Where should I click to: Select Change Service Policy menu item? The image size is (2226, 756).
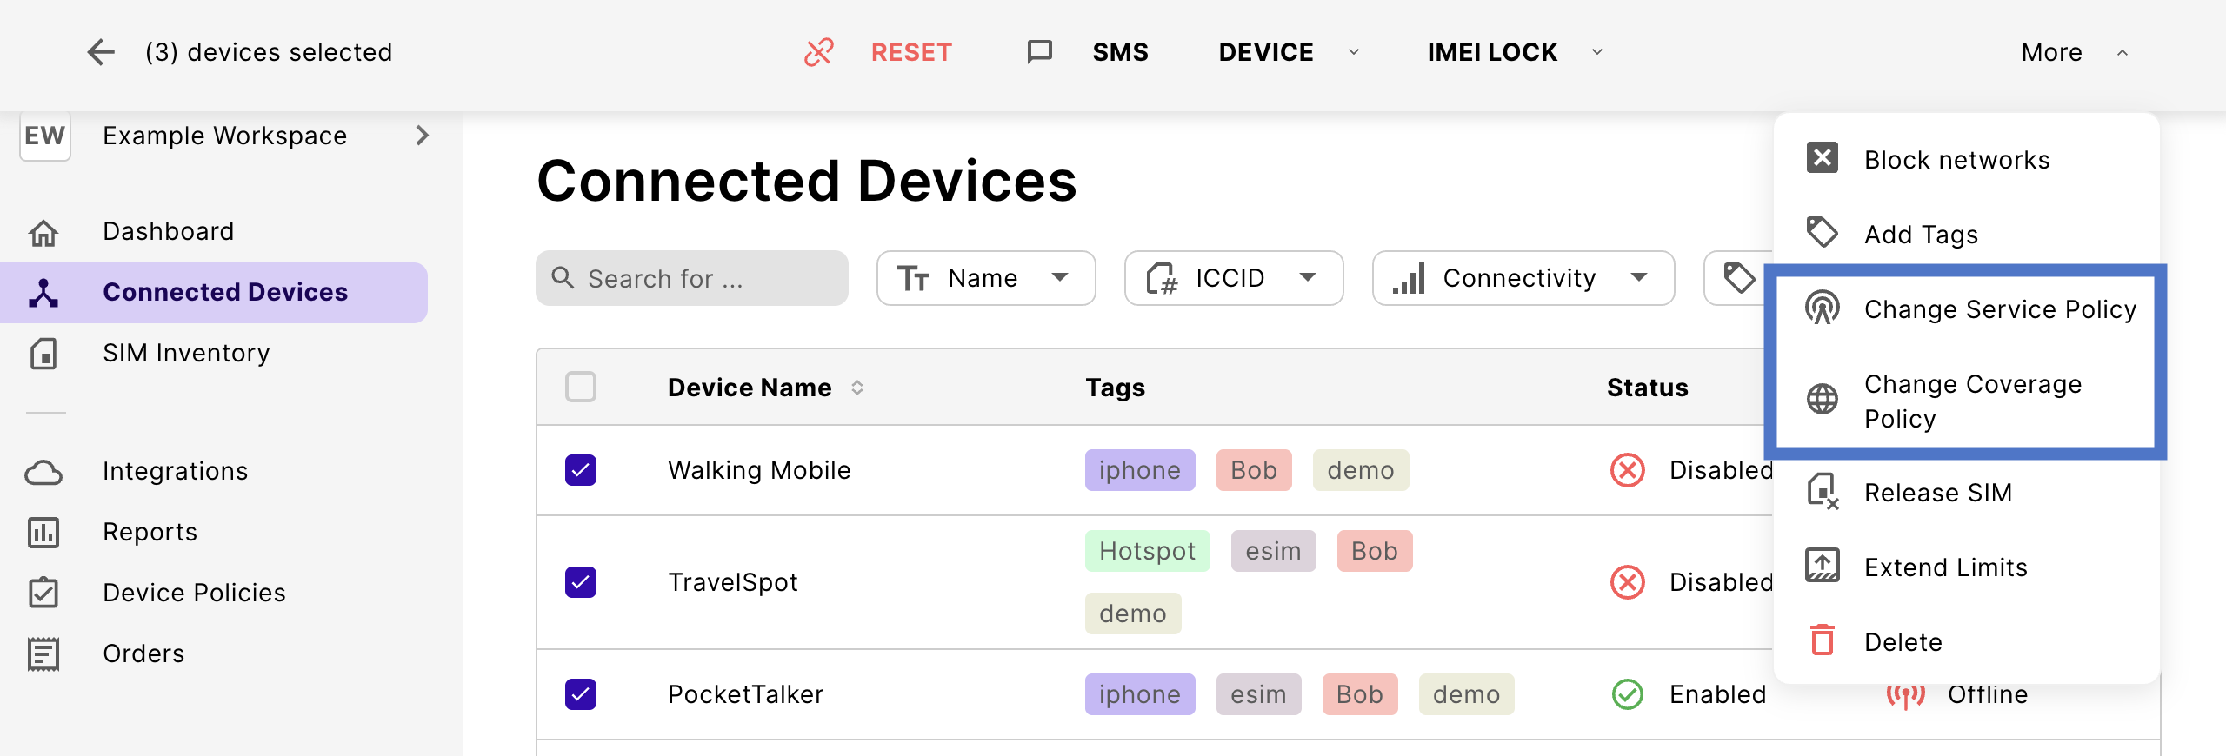[1999, 309]
